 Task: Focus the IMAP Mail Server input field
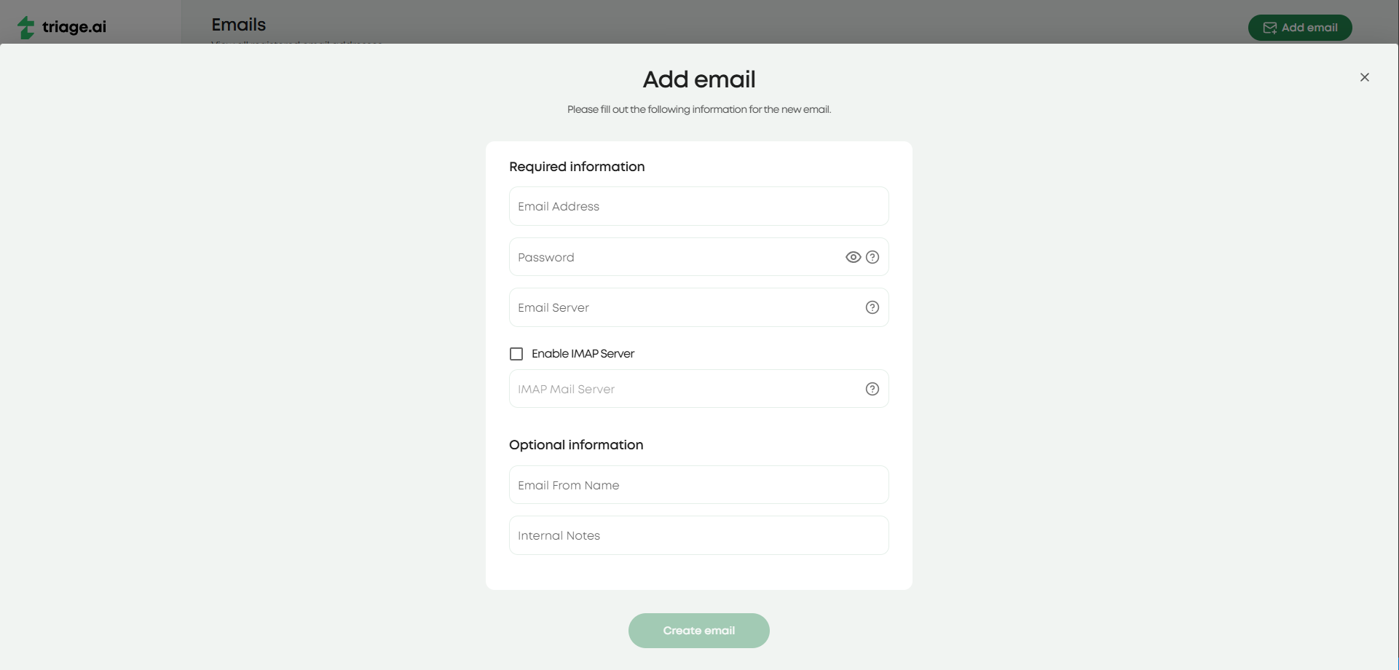[685, 389]
